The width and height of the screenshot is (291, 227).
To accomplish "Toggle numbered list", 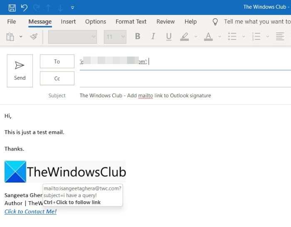I will coord(256,37).
